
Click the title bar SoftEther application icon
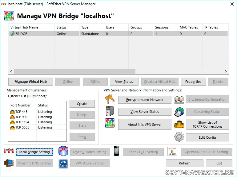pos(3,4)
